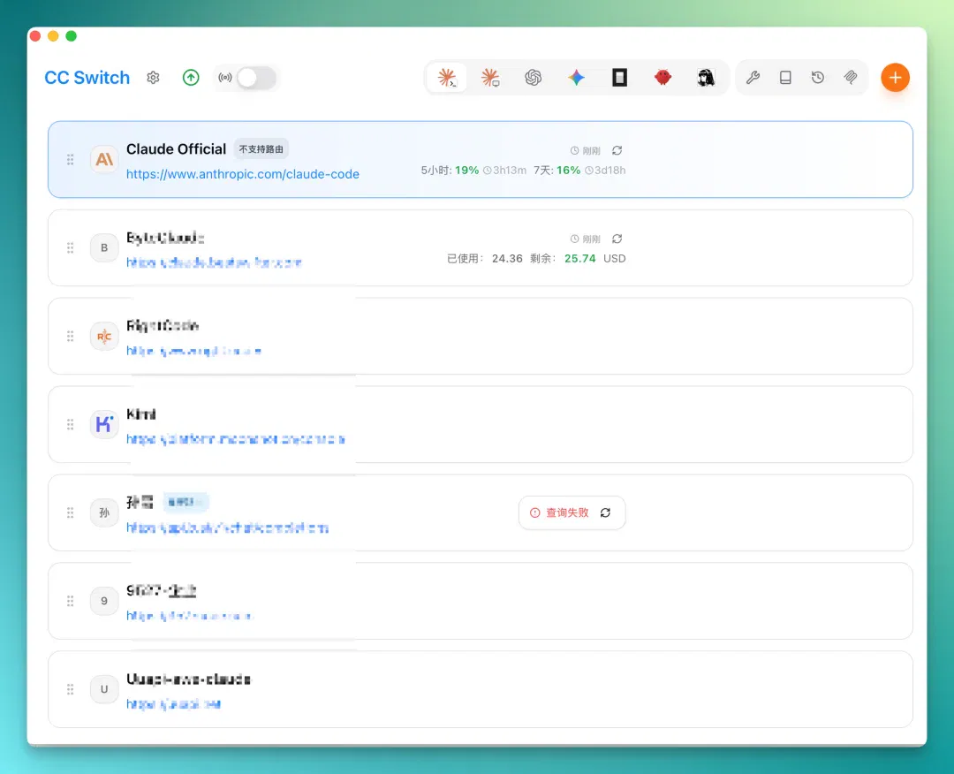Select the red creature app tab icon

click(662, 78)
